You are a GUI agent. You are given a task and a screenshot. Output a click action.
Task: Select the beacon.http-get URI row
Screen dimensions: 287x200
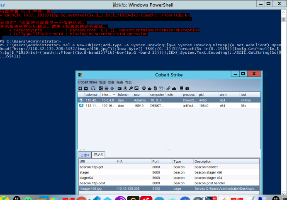coord(169,167)
